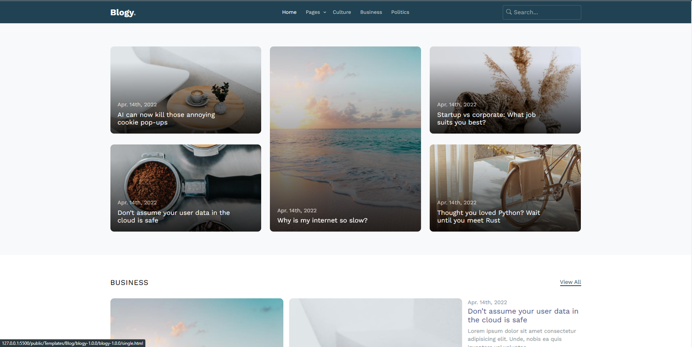Go to the Culture menu item
Screen dimensions: 692x347
342,12
